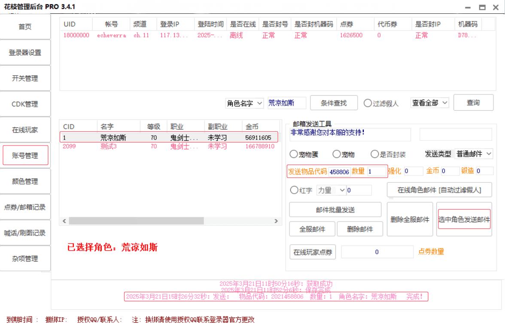Click the 删除全服邮件 button
The image size is (505, 328).
tap(410, 219)
